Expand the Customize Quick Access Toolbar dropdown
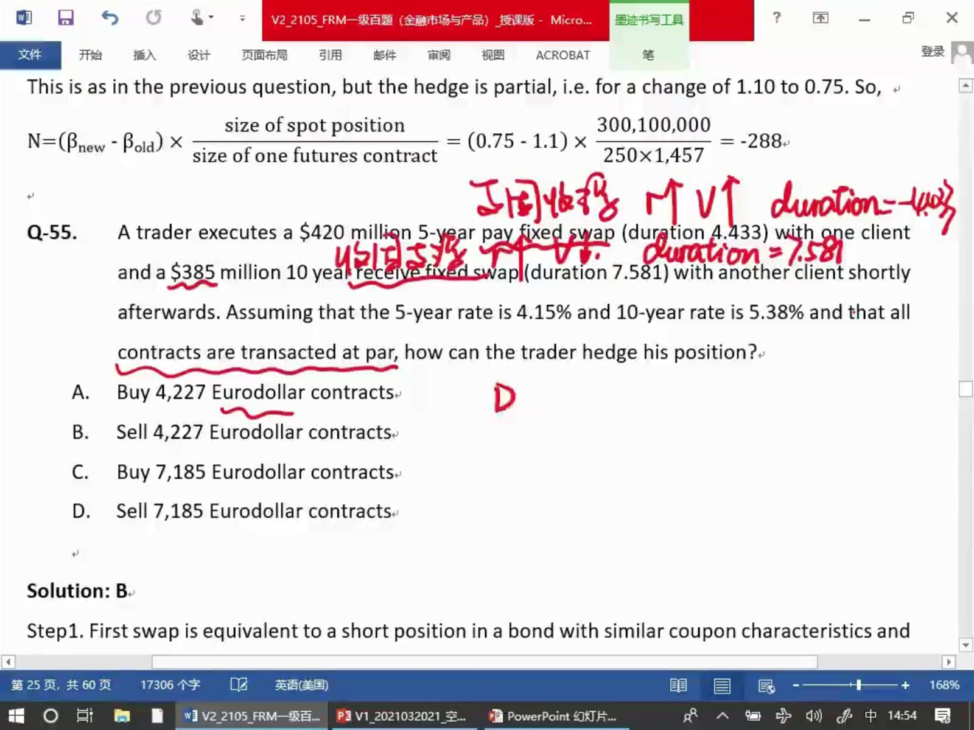The width and height of the screenshot is (974, 730). [242, 18]
